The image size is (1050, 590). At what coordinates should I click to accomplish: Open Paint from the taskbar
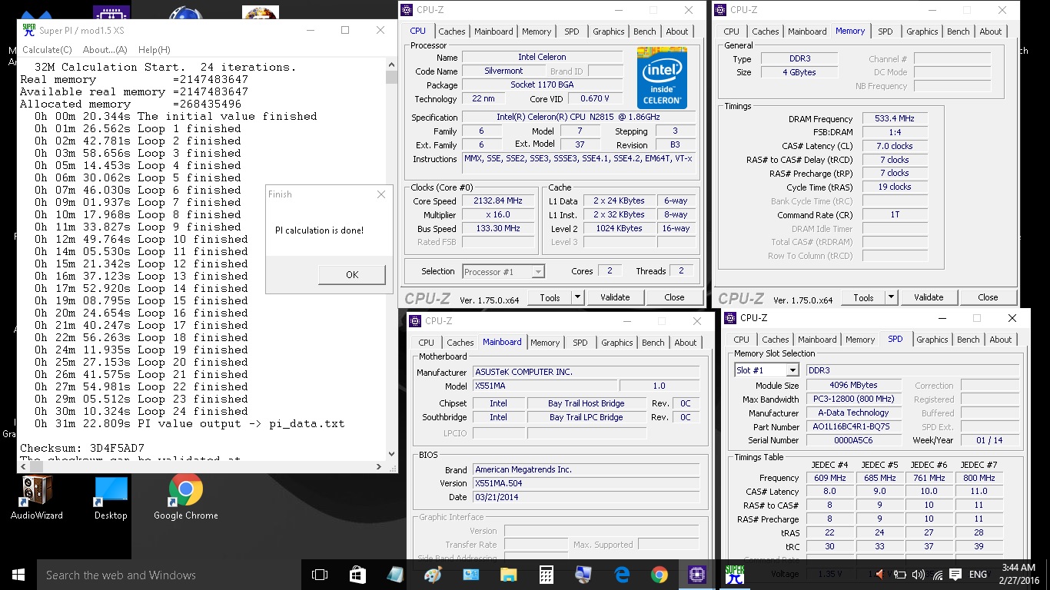433,575
